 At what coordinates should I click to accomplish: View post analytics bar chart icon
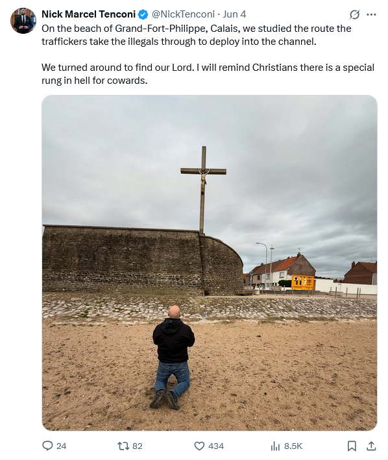point(275,446)
